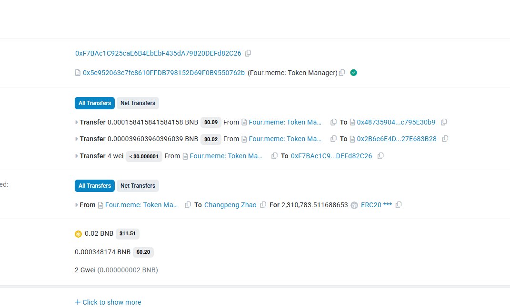Expand the 0.000158415841584158 BNB transfer row
This screenshot has width=510, height=307.
(x=77, y=122)
